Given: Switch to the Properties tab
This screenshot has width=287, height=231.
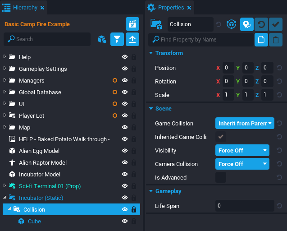Looking at the screenshot, I should (x=171, y=8).
